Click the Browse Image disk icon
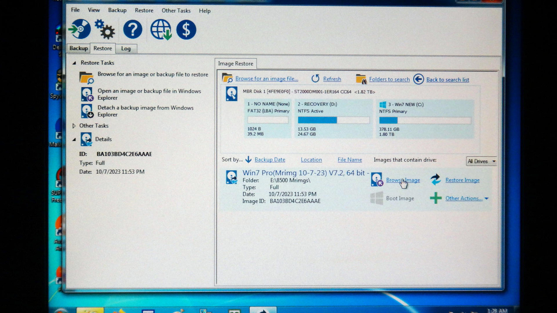 pyautogui.click(x=377, y=180)
